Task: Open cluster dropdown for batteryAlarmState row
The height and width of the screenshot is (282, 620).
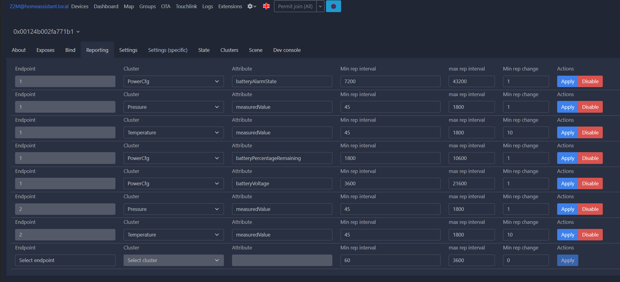Action: [x=173, y=81]
